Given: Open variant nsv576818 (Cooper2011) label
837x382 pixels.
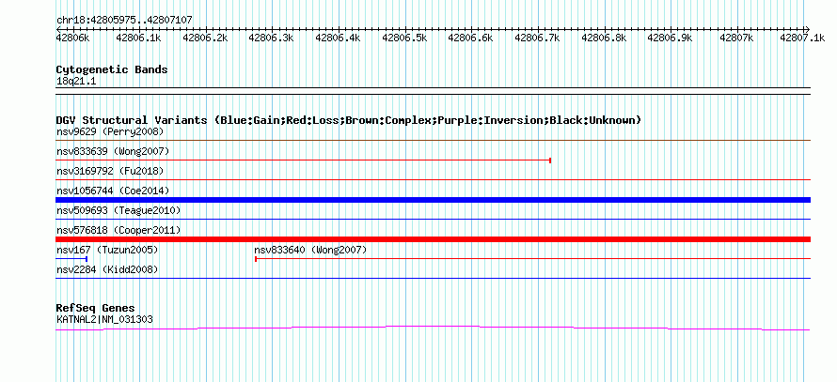Looking at the screenshot, I should click(x=118, y=231).
